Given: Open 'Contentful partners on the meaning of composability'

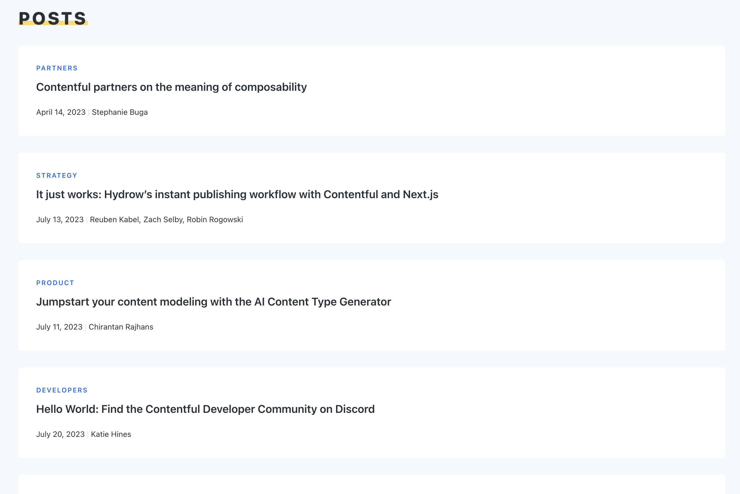Looking at the screenshot, I should (171, 87).
